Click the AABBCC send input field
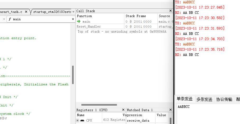Screen dimensions: 240x124 (209, 114)
